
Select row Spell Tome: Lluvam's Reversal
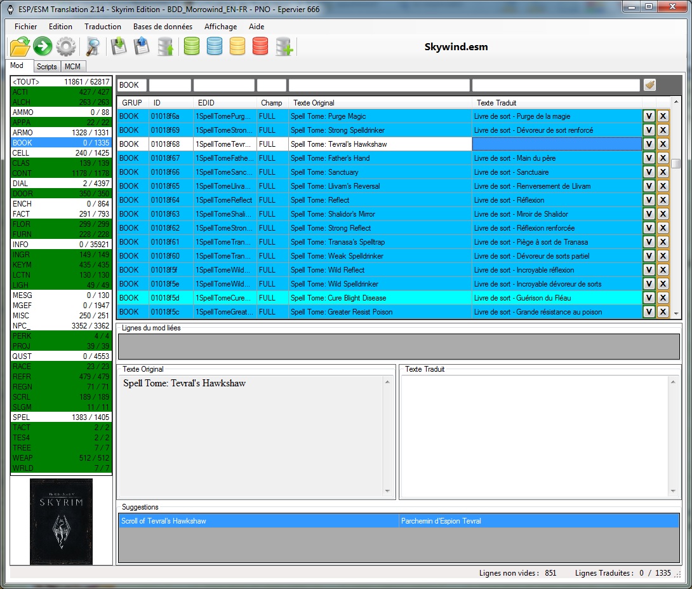[380, 186]
